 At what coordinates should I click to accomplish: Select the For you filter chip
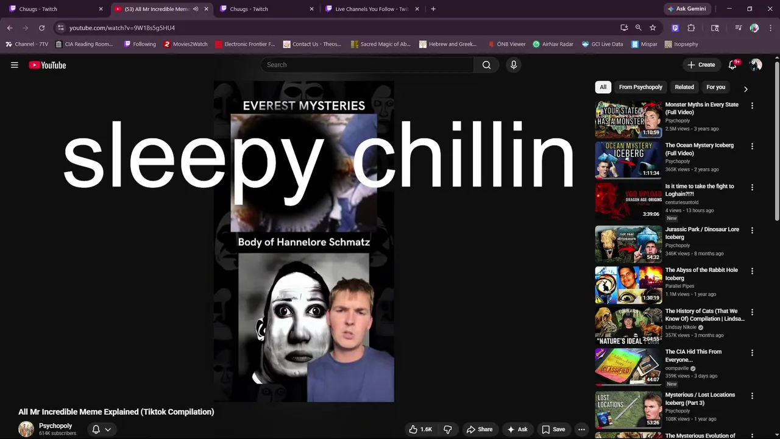(715, 87)
